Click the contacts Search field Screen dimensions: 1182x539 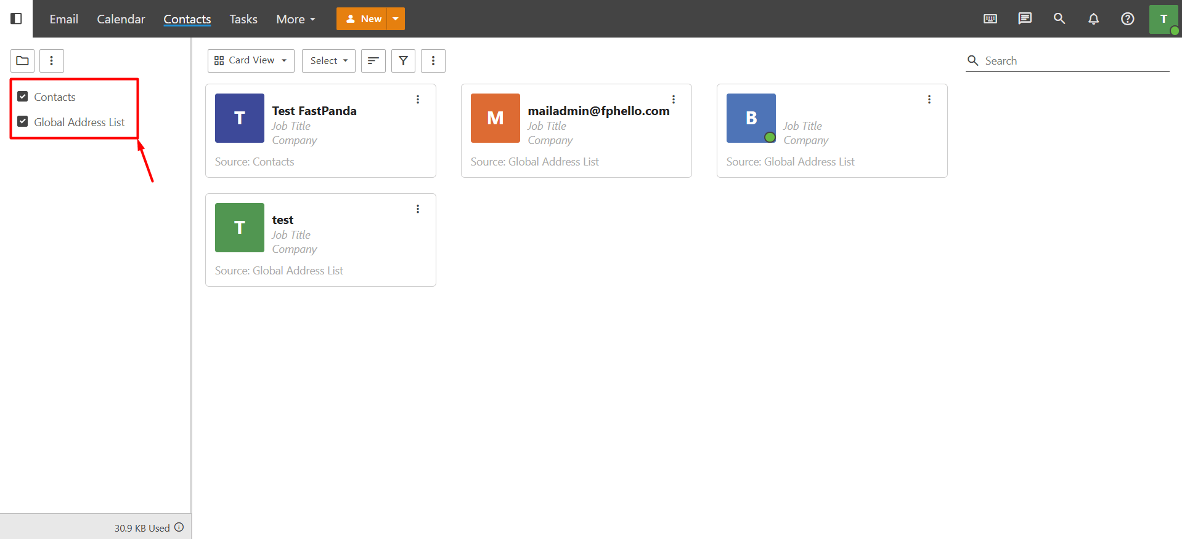coord(1067,60)
